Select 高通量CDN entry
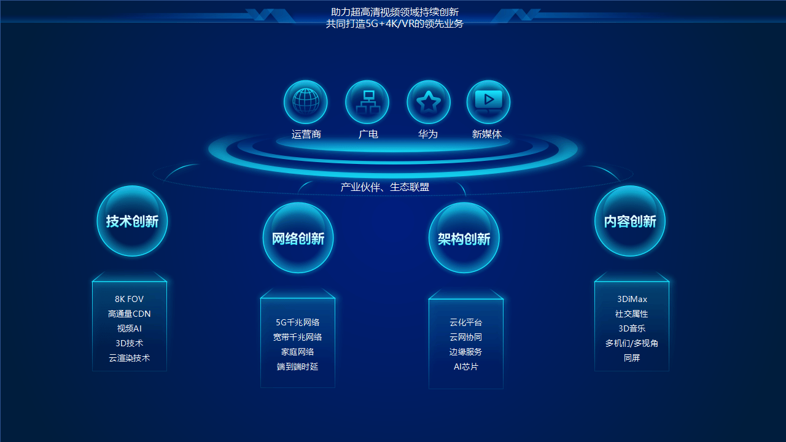The height and width of the screenshot is (442, 786). click(130, 314)
